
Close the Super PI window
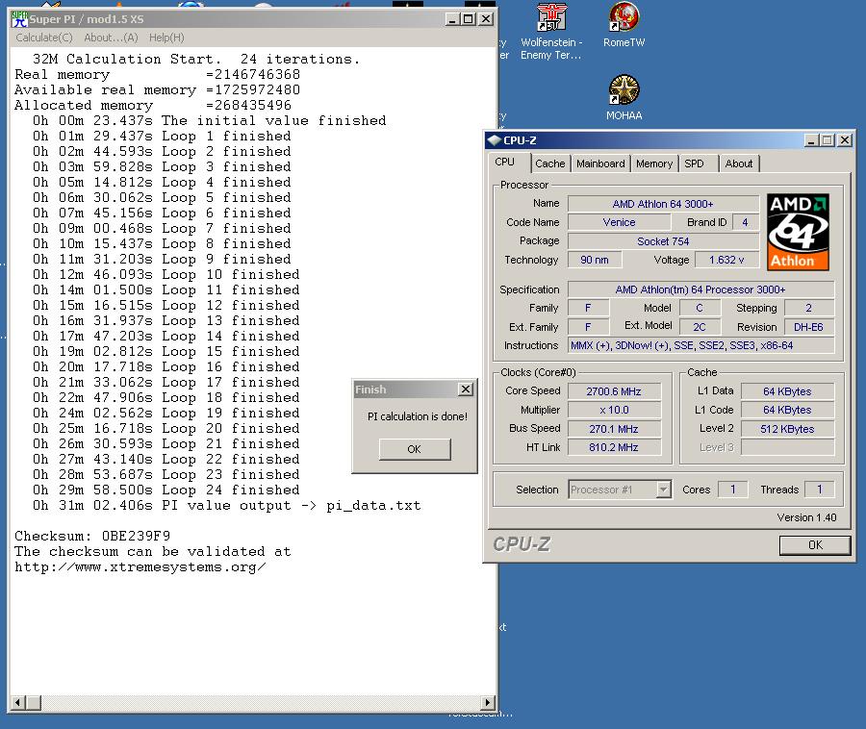pyautogui.click(x=486, y=19)
